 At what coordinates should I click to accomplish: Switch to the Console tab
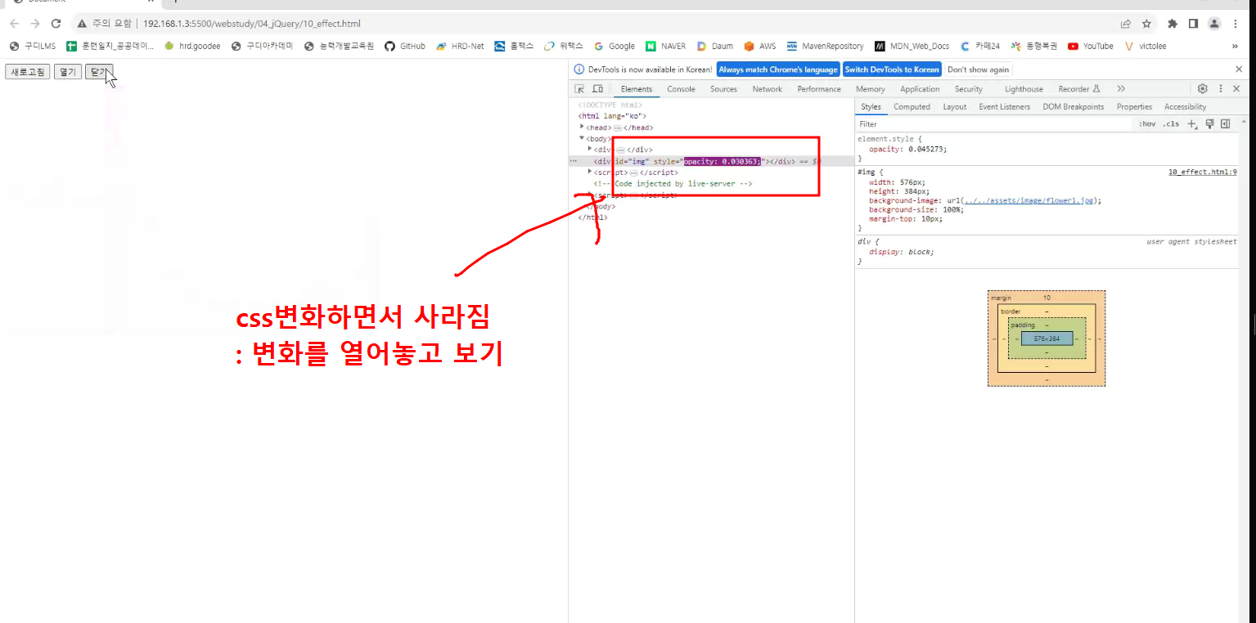coord(681,89)
